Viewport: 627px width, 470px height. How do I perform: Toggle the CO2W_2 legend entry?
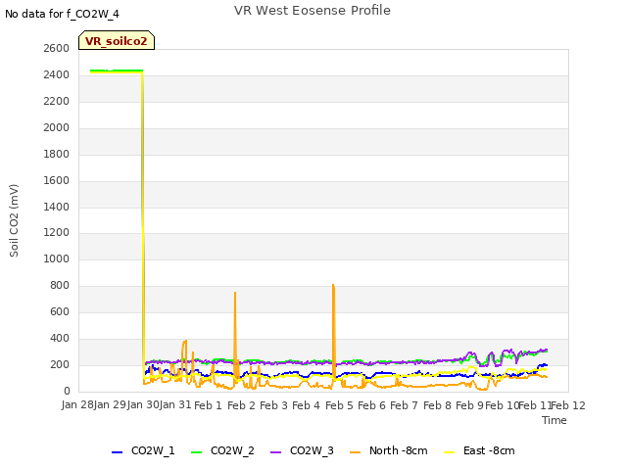[x=222, y=450]
